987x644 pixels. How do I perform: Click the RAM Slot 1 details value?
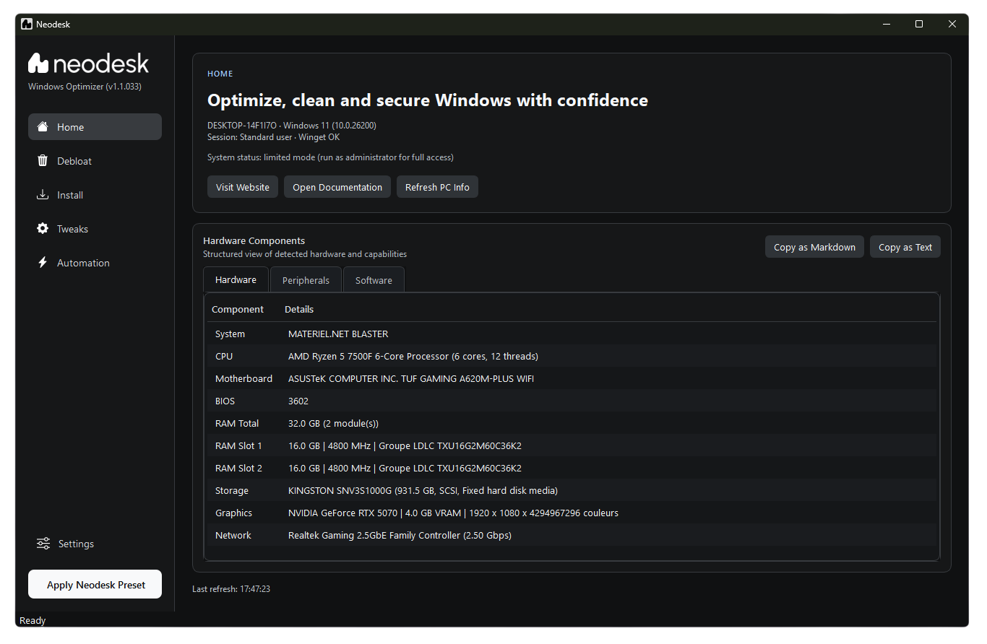[405, 446]
